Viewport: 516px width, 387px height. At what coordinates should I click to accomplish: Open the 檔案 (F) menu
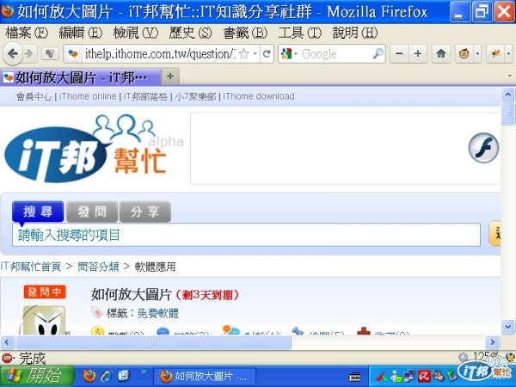(27, 33)
